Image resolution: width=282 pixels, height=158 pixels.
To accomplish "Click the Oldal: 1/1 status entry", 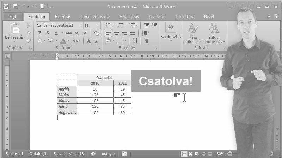I will (x=38, y=154).
